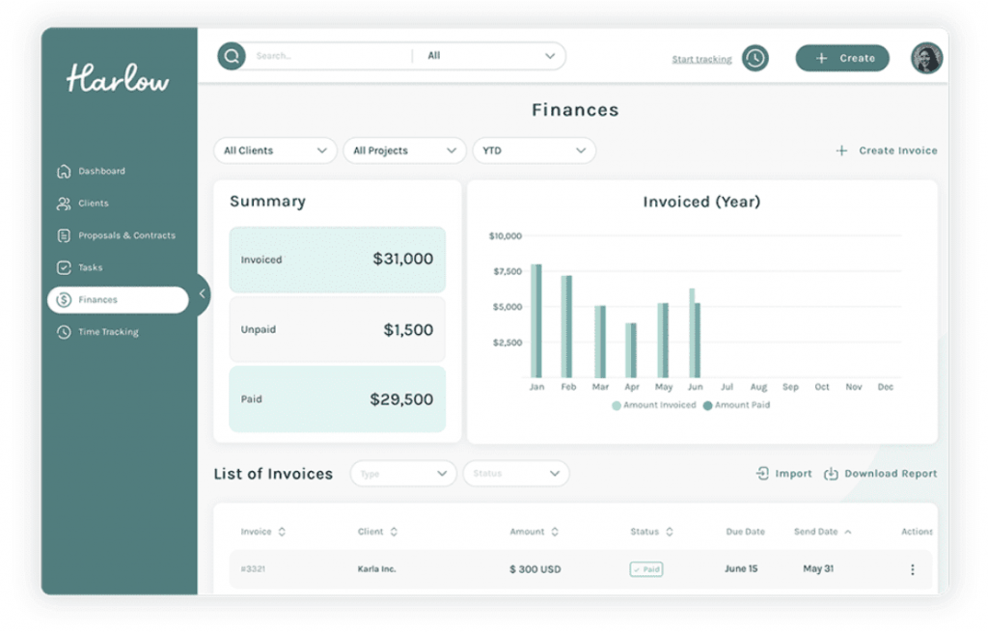
Task: Toggle Amount Invoiced legend swatch
Action: (x=617, y=405)
